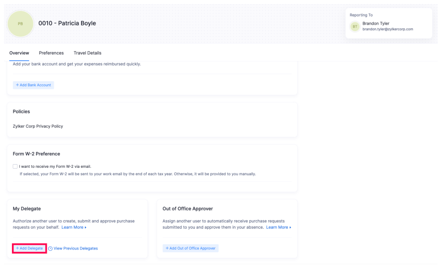
Task: Go to the Travel Details tab
Action: pos(87,53)
